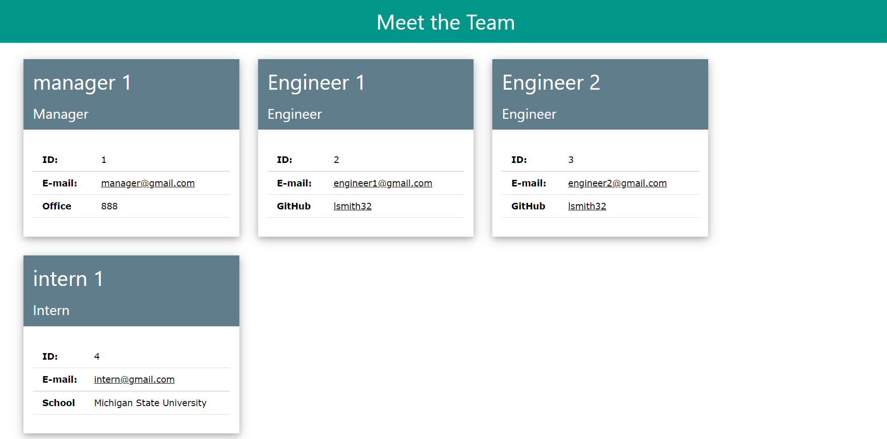Click the Engineer 2 card title
The height and width of the screenshot is (439, 887).
[551, 83]
